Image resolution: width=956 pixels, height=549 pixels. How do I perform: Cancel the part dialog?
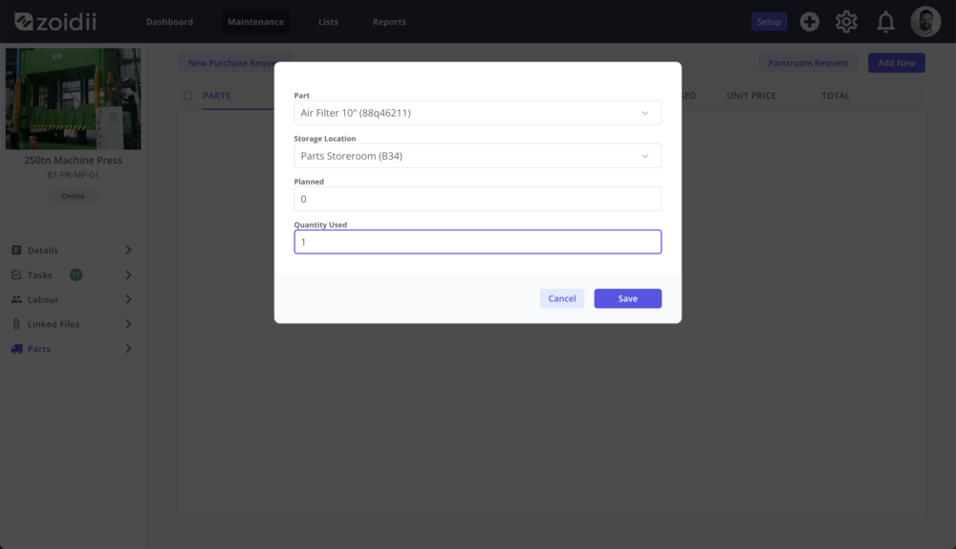(x=561, y=298)
